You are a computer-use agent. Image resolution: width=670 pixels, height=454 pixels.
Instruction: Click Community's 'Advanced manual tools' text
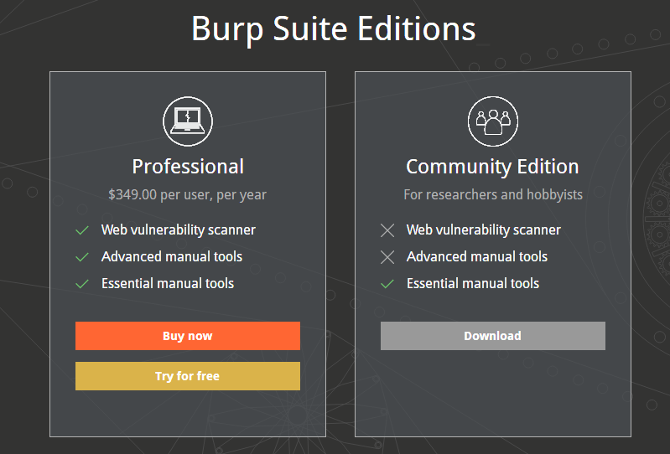click(477, 256)
